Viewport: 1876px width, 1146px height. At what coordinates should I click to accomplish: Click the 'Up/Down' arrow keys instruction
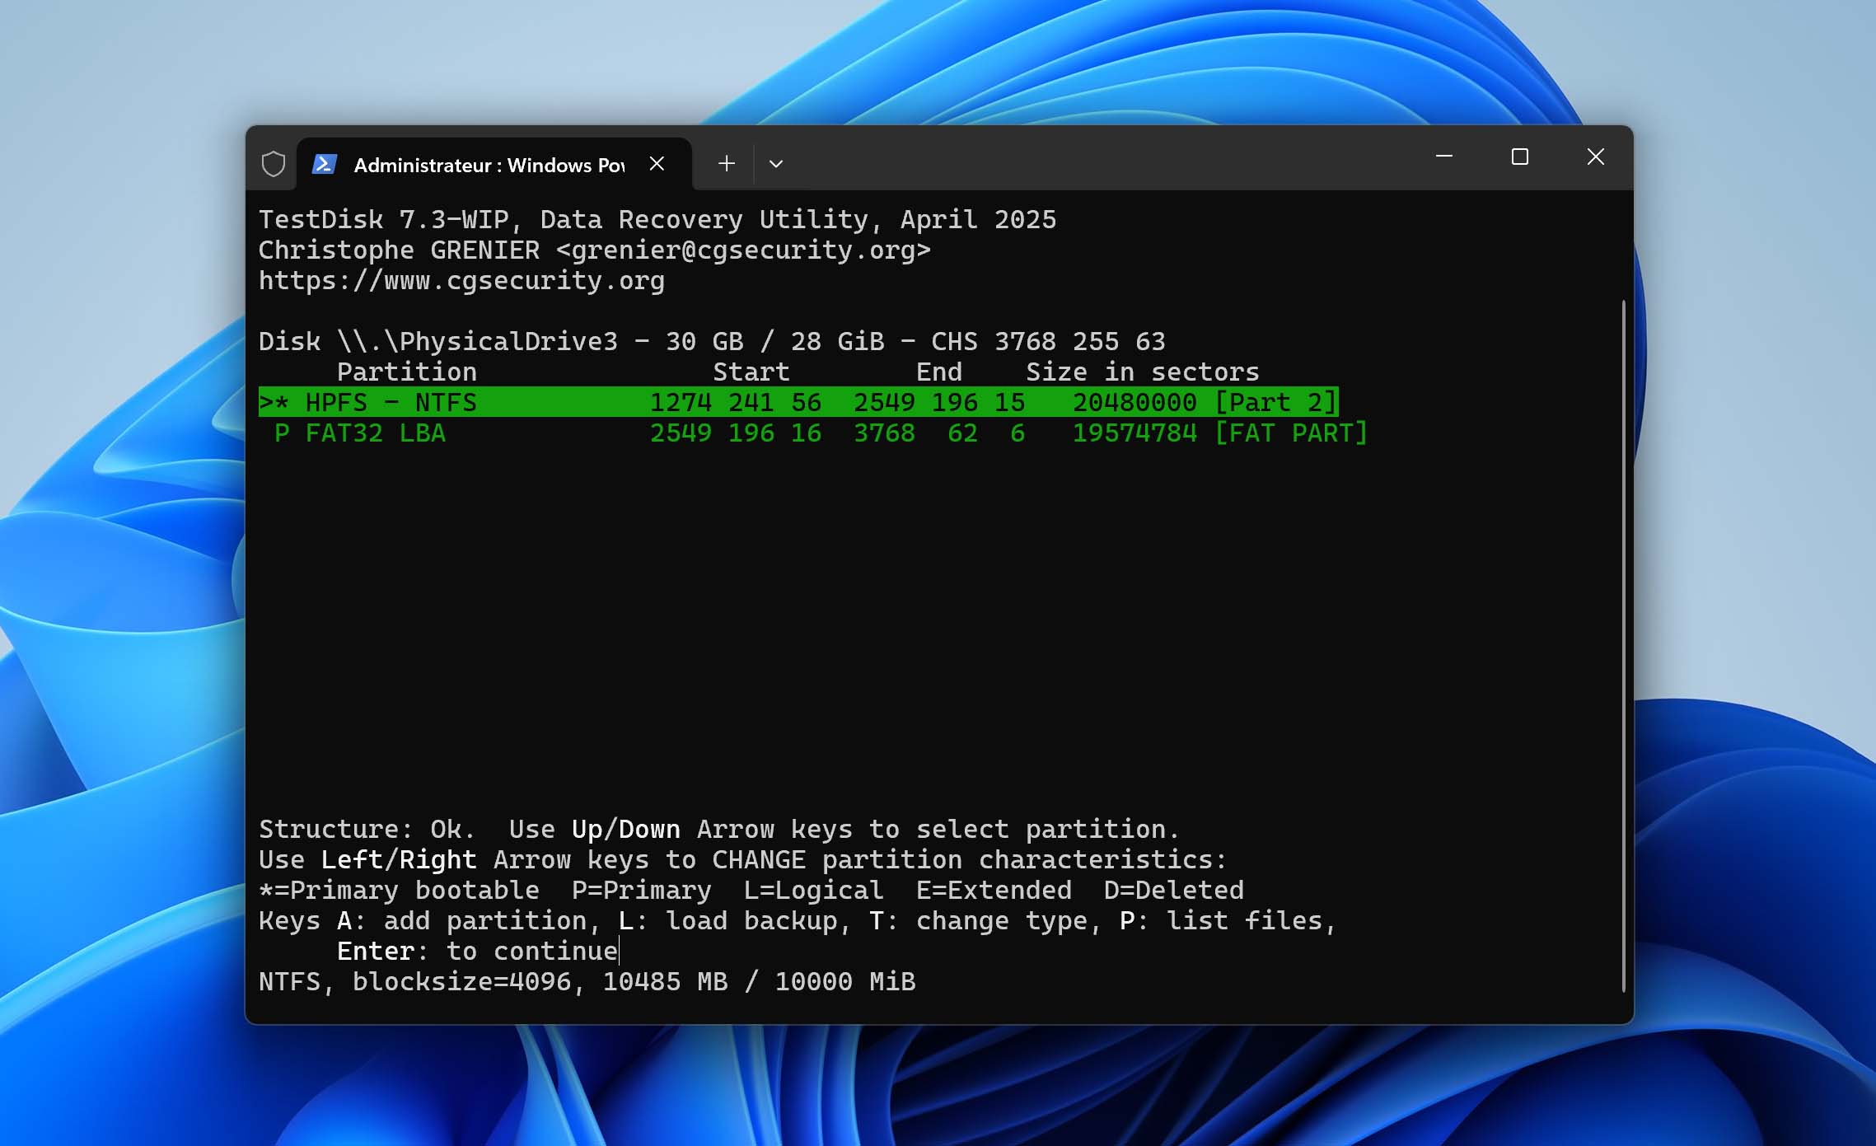pyautogui.click(x=626, y=829)
